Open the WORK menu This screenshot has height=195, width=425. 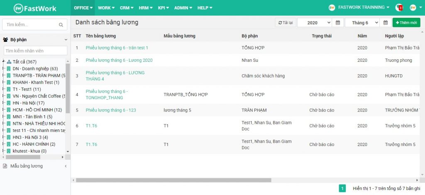tap(106, 8)
